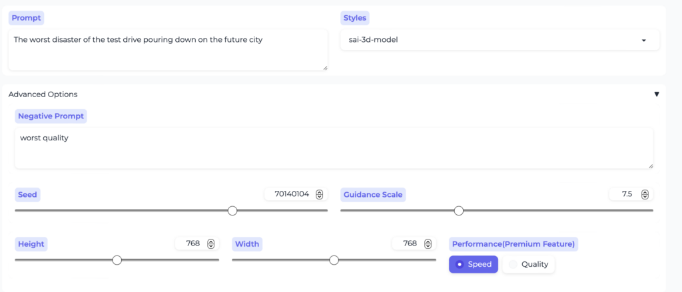The height and width of the screenshot is (292, 682).
Task: Click the Guidance Scale stepper arrows
Action: (x=645, y=194)
